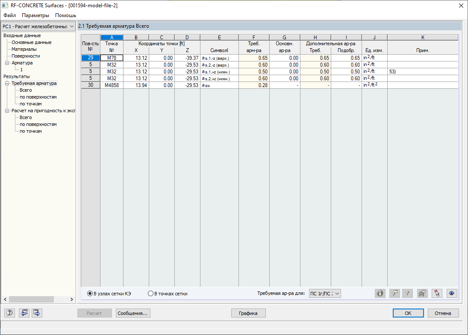Select the 'В точках сетки' radio button

pyautogui.click(x=150, y=294)
